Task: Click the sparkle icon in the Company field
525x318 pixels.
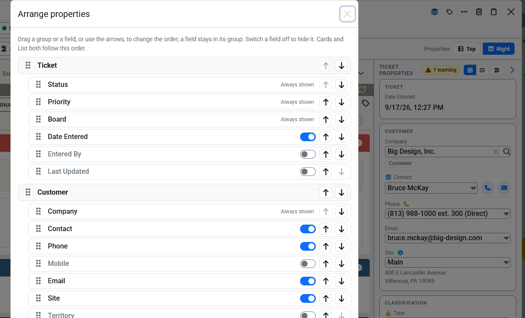Action: coord(497,152)
